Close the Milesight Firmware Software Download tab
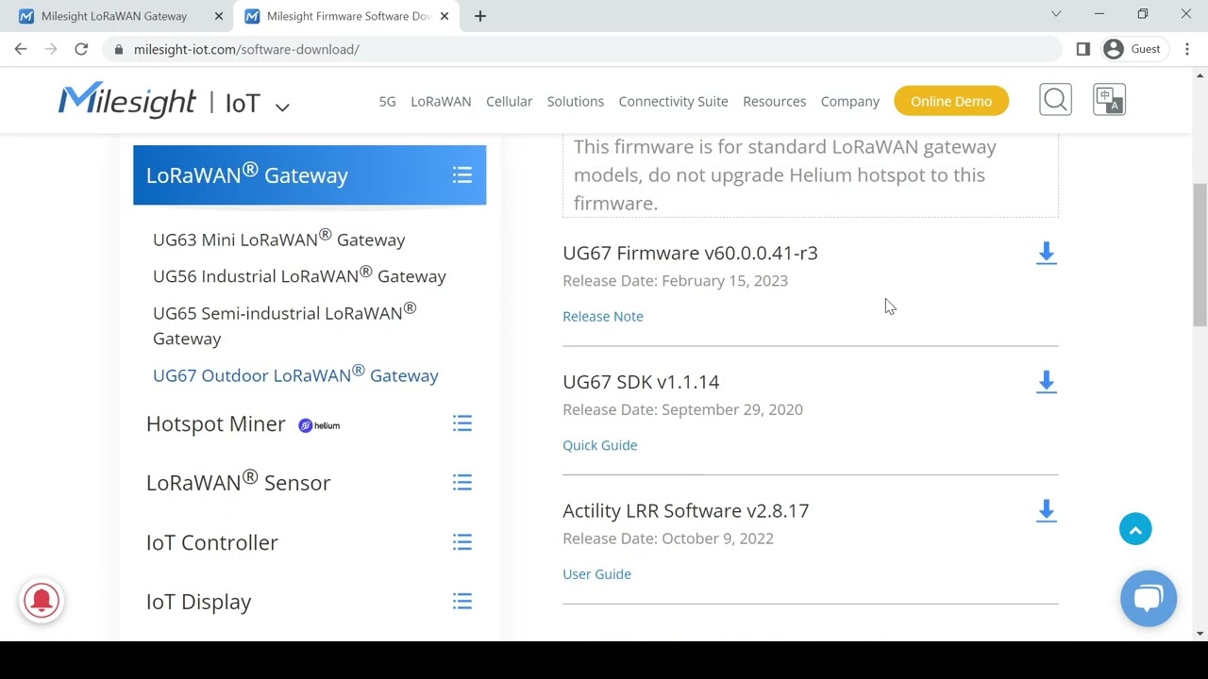The height and width of the screenshot is (679, 1208). (x=445, y=16)
